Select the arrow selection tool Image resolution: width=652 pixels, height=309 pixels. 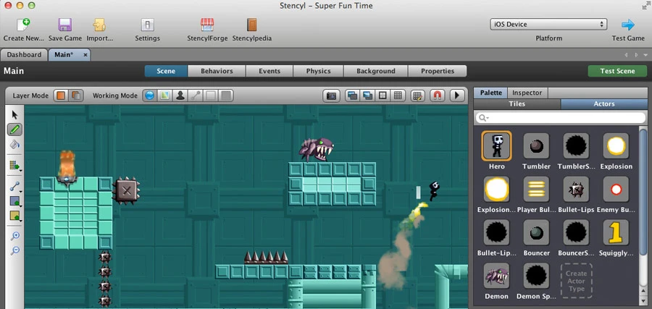click(x=15, y=115)
